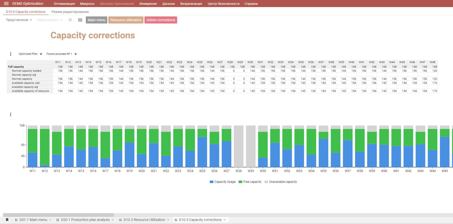Expand the Optimized Plan dropdown
This screenshot has height=224, width=453.
[x=30, y=54]
